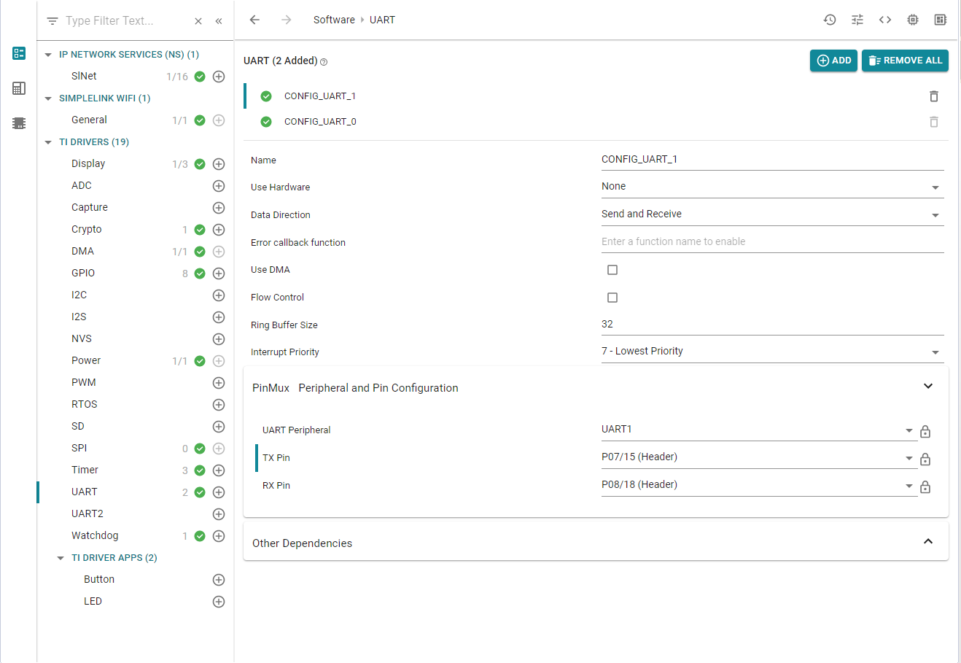
Task: Show generated files code icon
Action: coord(885,20)
